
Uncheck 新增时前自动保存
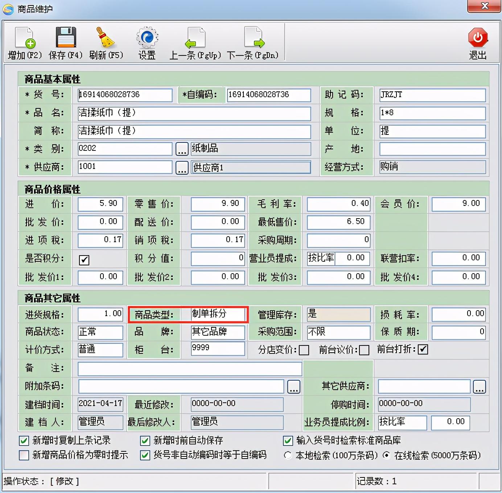(145, 440)
